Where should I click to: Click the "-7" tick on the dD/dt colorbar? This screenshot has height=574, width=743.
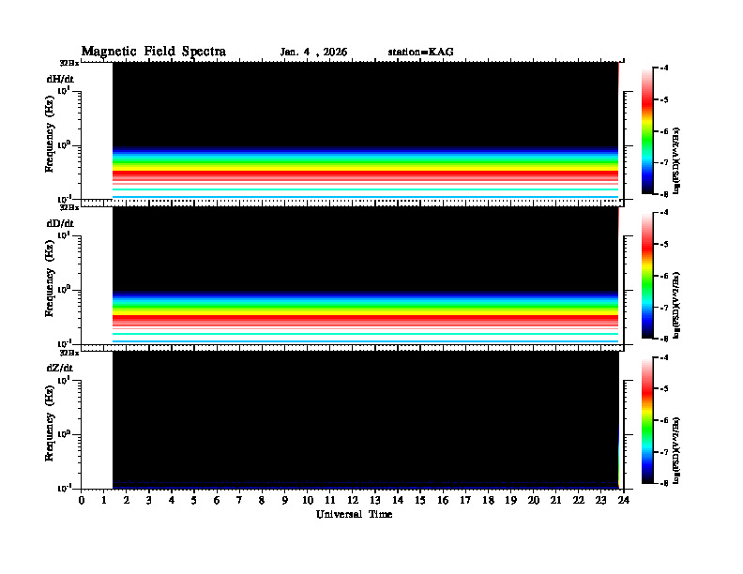[x=665, y=308]
